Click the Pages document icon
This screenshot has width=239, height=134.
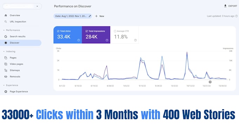6,58
